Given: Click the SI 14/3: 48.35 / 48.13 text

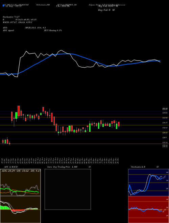Looking at the screenshot, I should pyautogui.click(x=26, y=20).
